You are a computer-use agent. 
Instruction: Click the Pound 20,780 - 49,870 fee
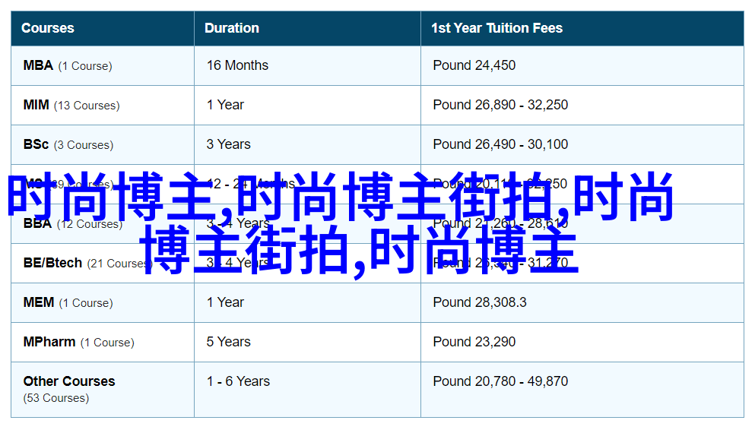click(500, 381)
